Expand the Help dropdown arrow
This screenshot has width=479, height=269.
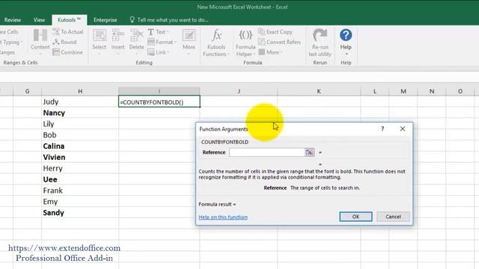(347, 55)
